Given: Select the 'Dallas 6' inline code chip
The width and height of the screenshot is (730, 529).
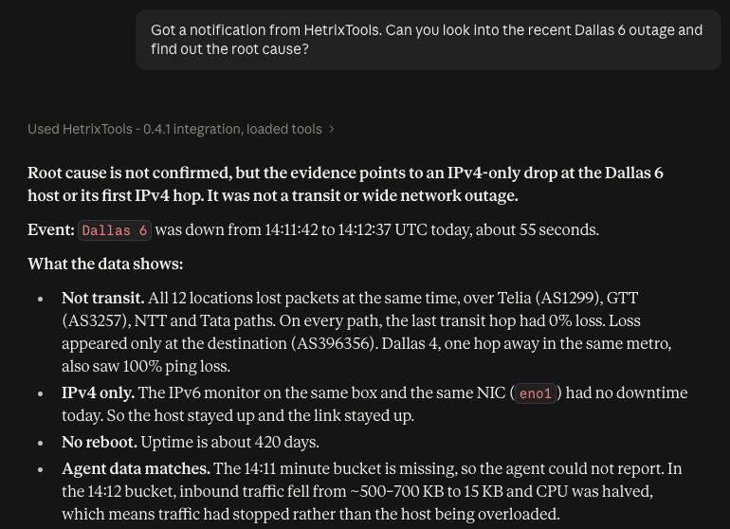Looking at the screenshot, I should click(x=115, y=230).
